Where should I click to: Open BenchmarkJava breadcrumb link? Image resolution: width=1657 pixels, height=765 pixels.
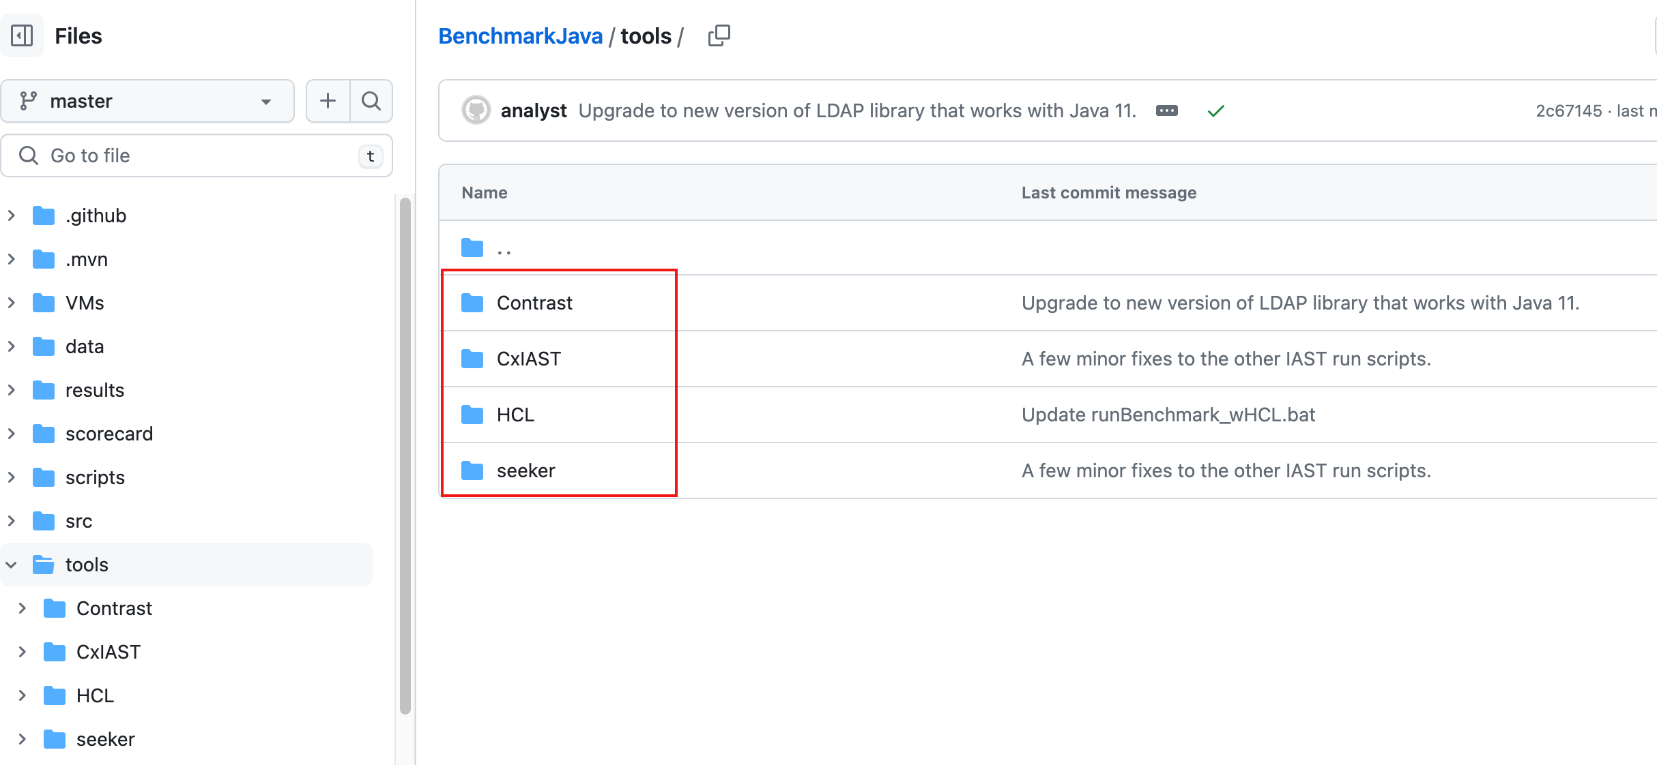520,35
